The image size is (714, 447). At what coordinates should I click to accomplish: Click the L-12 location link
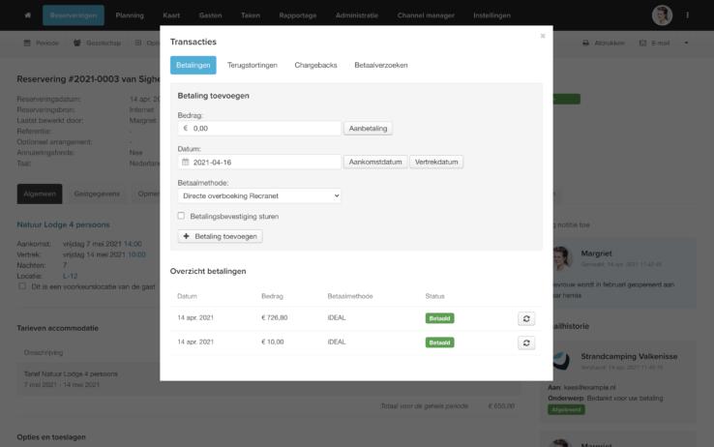coord(70,276)
